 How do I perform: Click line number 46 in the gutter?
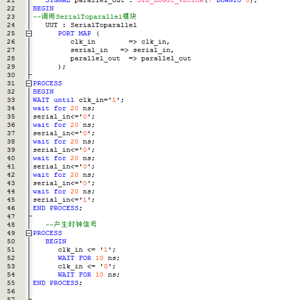11,208
